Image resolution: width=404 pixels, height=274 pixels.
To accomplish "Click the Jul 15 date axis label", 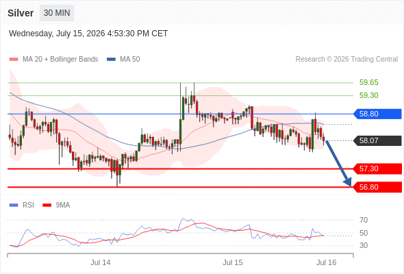I will coord(233,262).
